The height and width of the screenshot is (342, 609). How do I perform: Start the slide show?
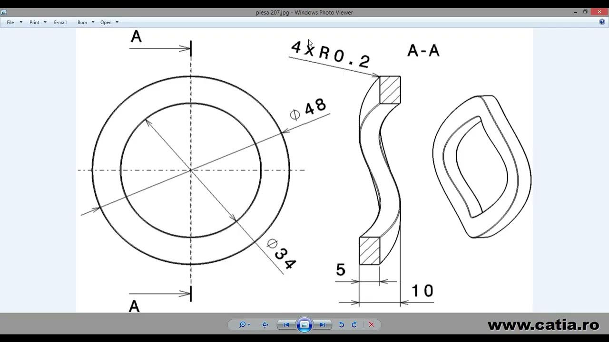(304, 325)
